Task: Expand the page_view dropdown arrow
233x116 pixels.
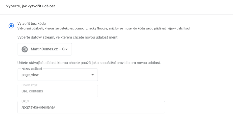Action: pyautogui.click(x=93, y=75)
